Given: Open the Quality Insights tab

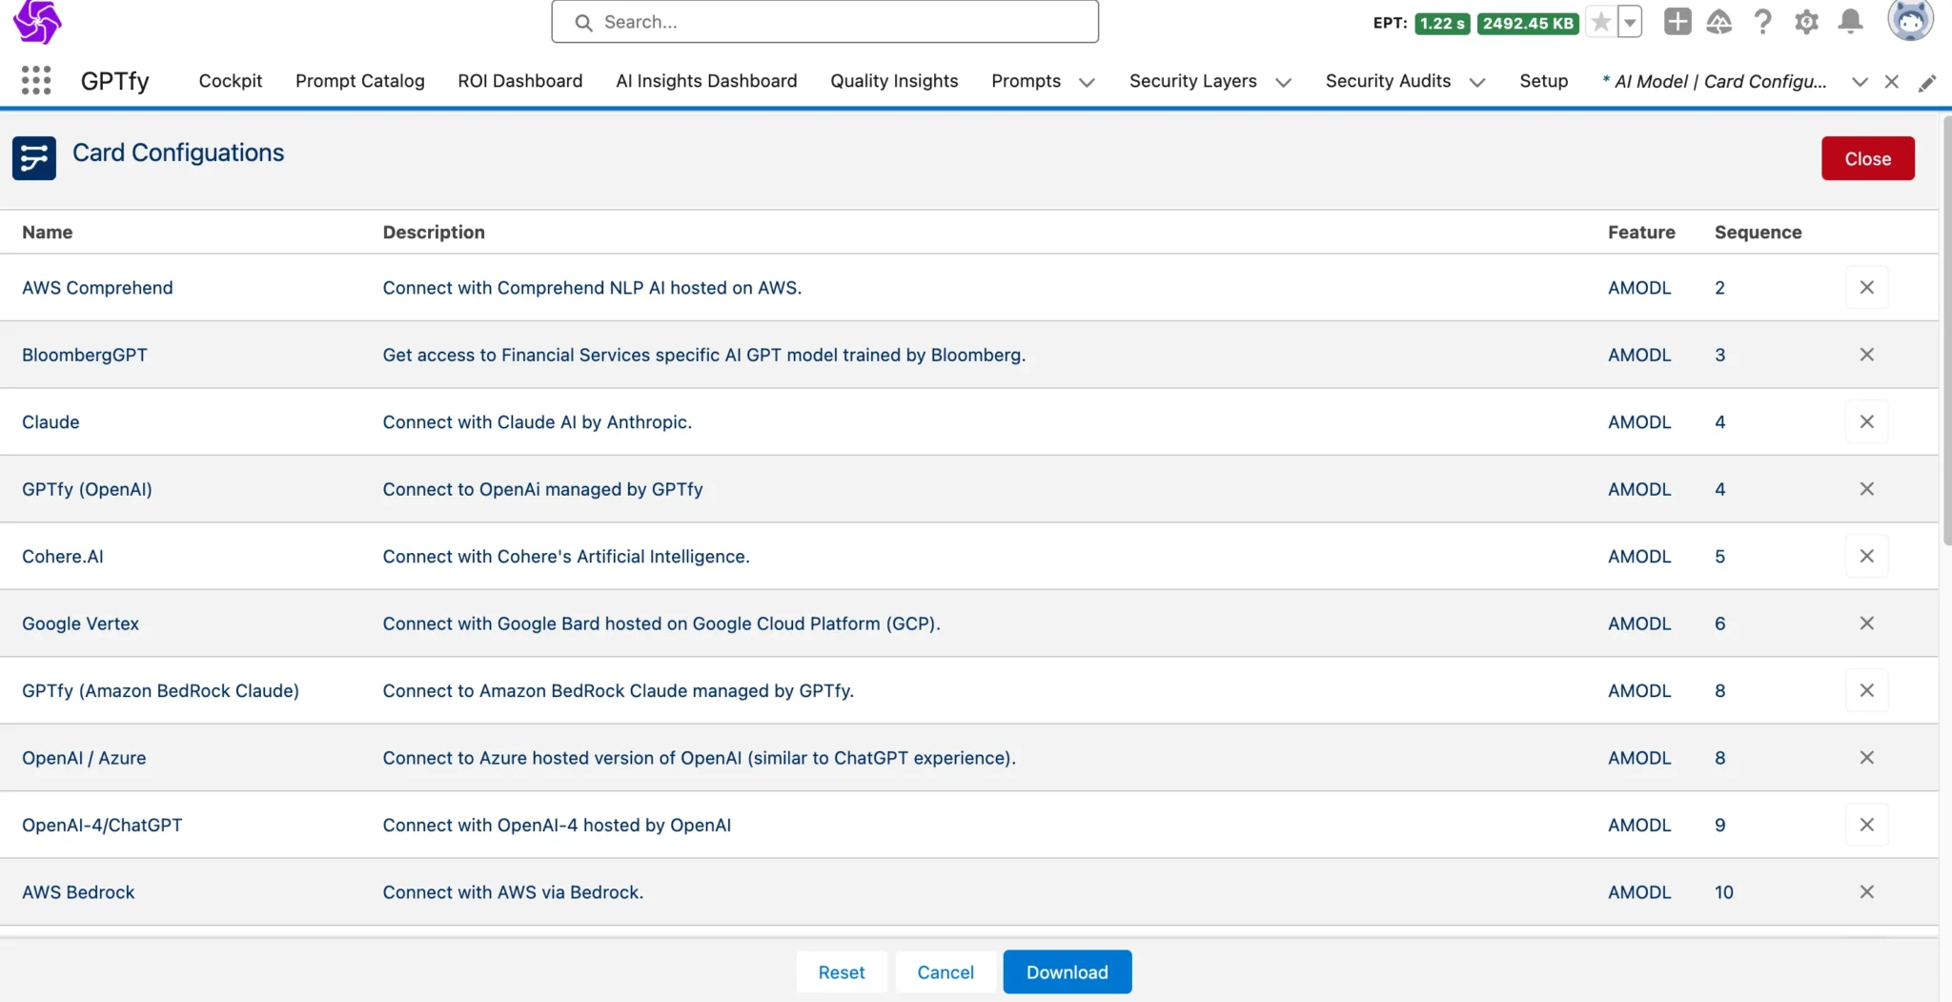Looking at the screenshot, I should [894, 81].
